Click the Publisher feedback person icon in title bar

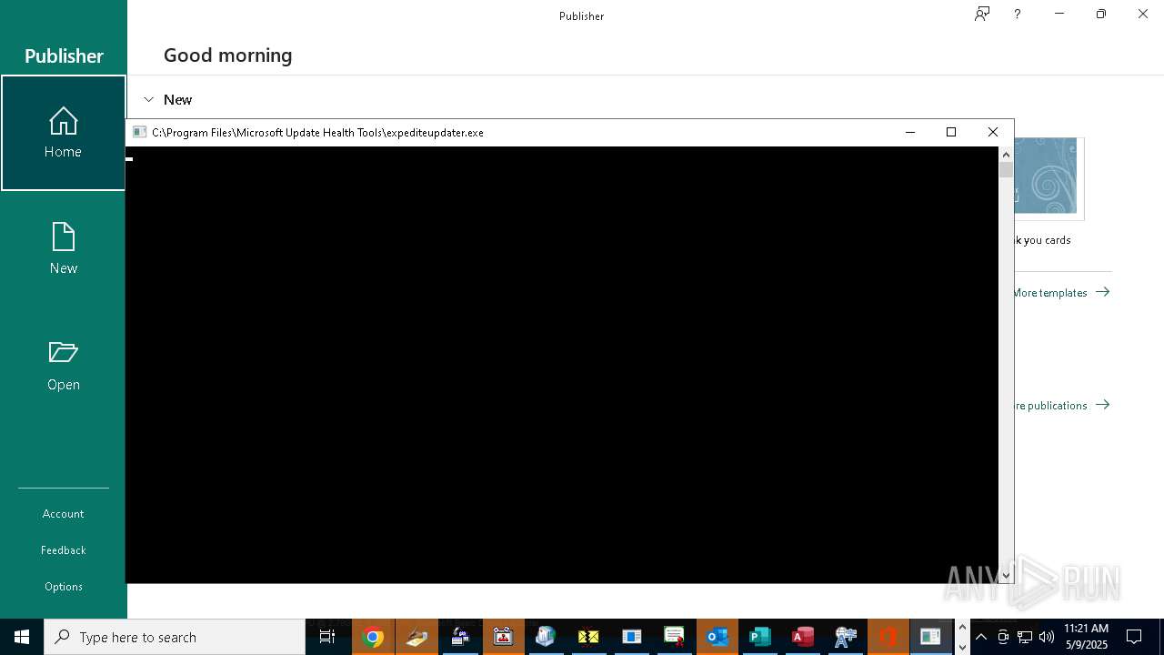coord(982,14)
